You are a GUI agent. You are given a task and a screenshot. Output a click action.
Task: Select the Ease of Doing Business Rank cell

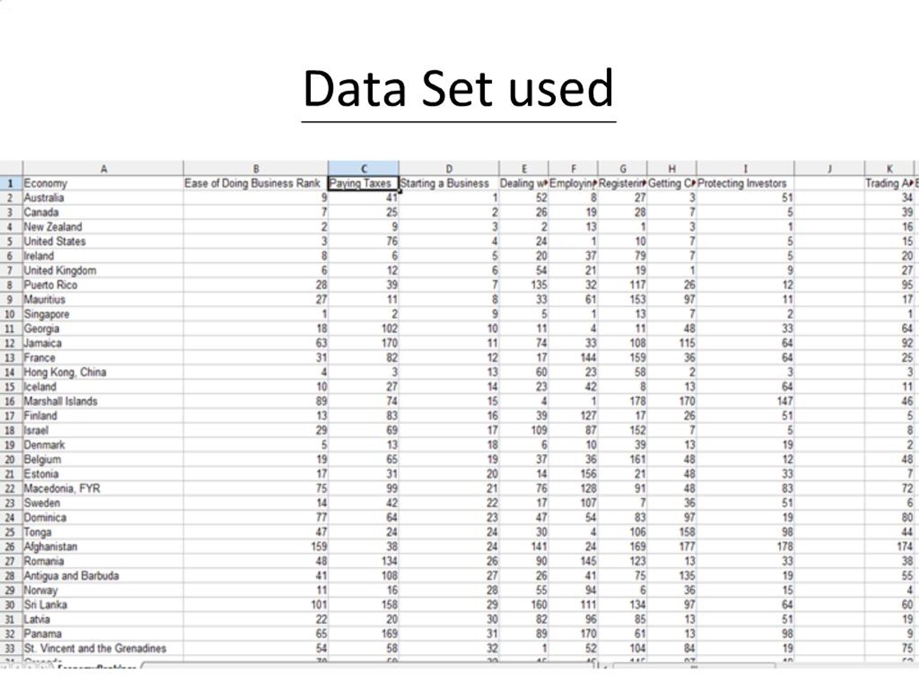(256, 183)
